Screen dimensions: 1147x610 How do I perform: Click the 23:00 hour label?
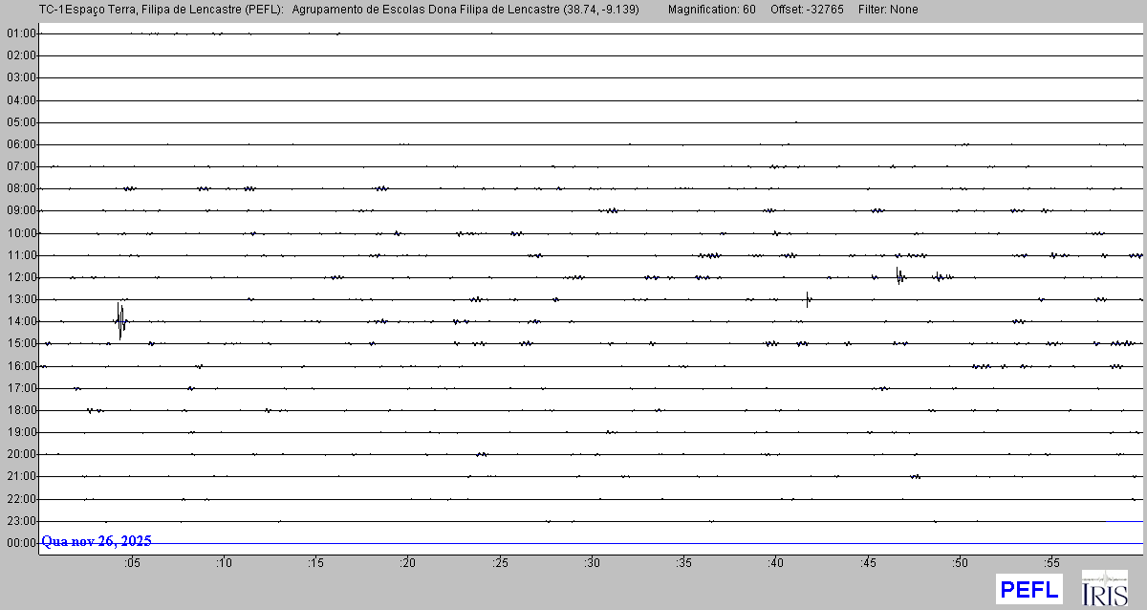click(x=20, y=521)
